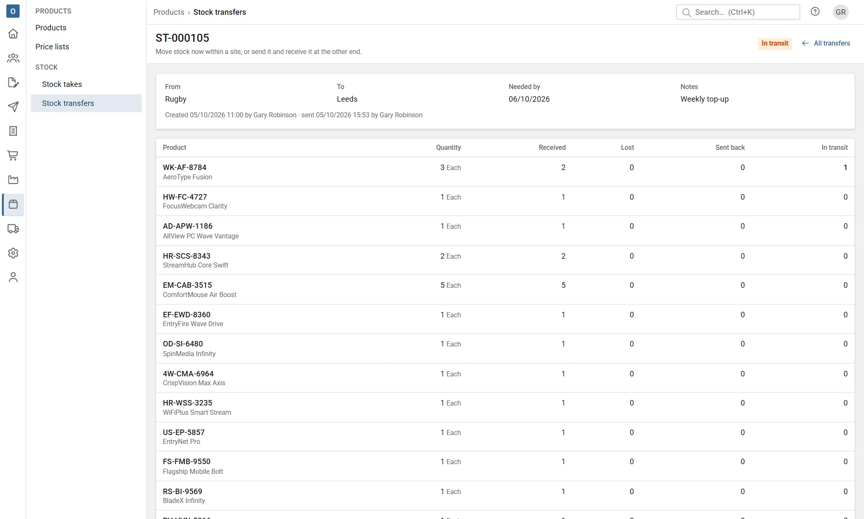The width and height of the screenshot is (864, 519).
Task: Open the Customers people icon
Action: point(13,58)
